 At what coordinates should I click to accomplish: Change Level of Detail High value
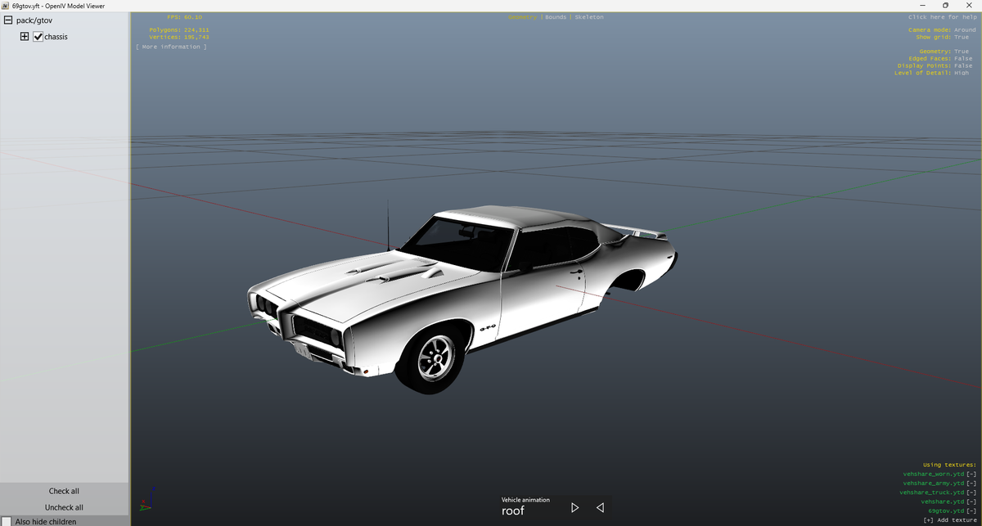[x=962, y=73]
